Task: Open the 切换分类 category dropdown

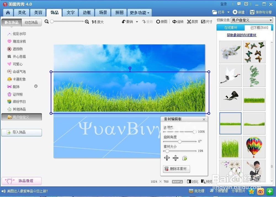Action: (x=251, y=20)
